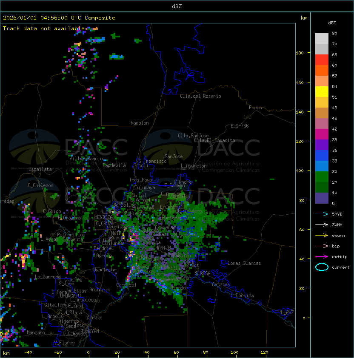The width and height of the screenshot is (354, 358).
Task: Click the cyan 50YD arrow in legend
Action: pyautogui.click(x=322, y=214)
